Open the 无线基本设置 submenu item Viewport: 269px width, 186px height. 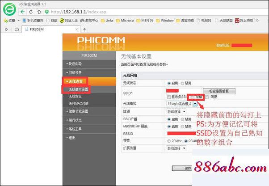pos(78,89)
